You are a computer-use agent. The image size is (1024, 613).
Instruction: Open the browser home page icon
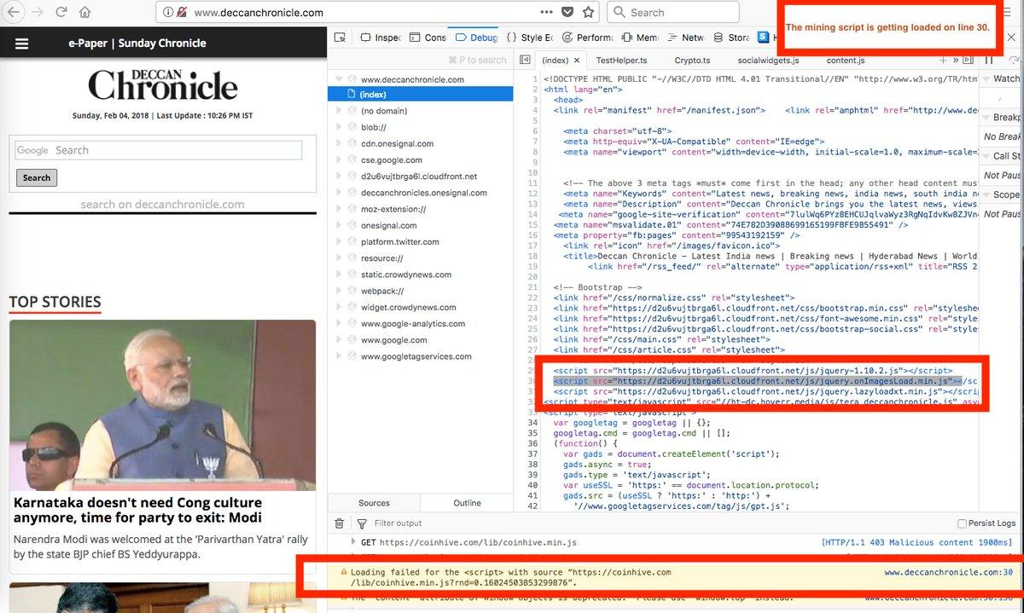pos(84,12)
